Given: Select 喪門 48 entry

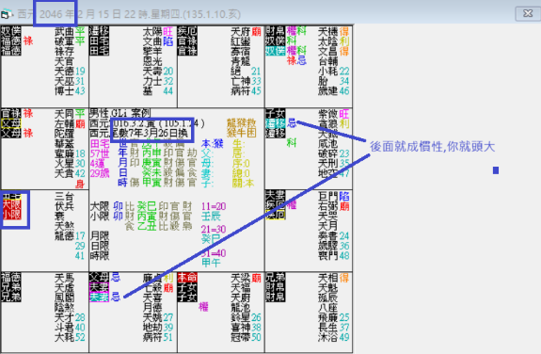Looking at the screenshot, I should 334,256.
